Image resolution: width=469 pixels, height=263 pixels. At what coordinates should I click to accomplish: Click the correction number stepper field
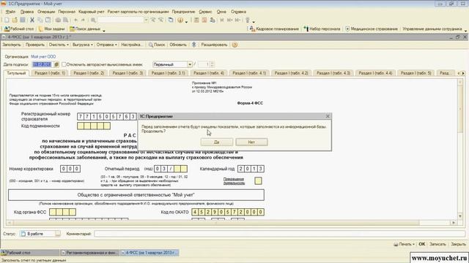[x=206, y=64]
